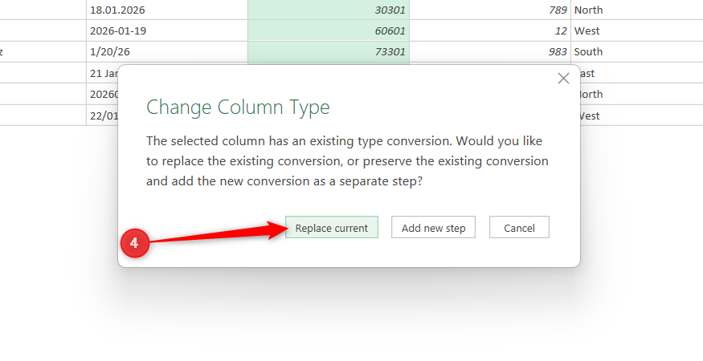Close the Change Column Type dialog
Image resolution: width=703 pixels, height=361 pixels.
point(563,79)
